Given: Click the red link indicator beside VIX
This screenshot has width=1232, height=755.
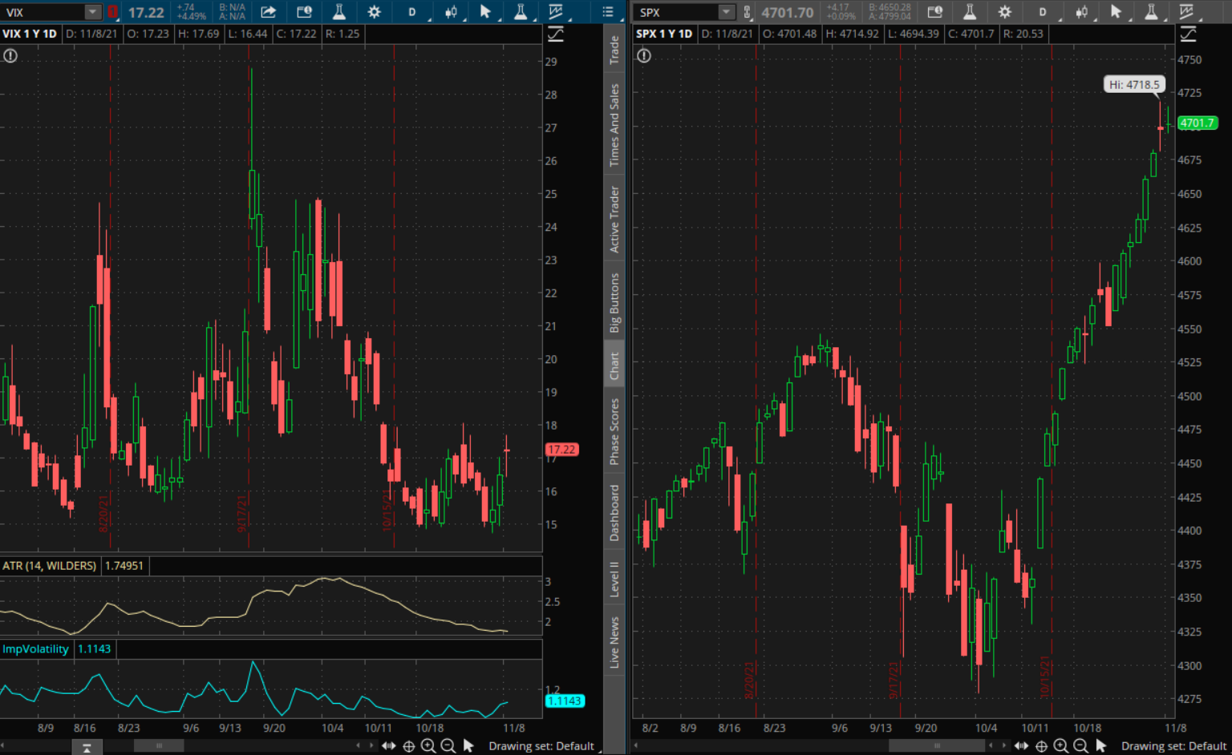Looking at the screenshot, I should (113, 12).
